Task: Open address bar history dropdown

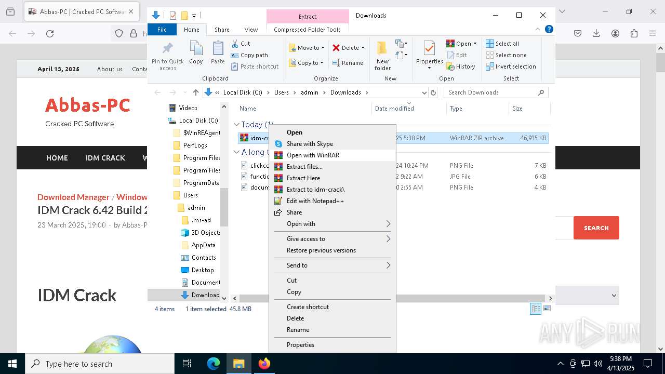Action: tap(424, 92)
